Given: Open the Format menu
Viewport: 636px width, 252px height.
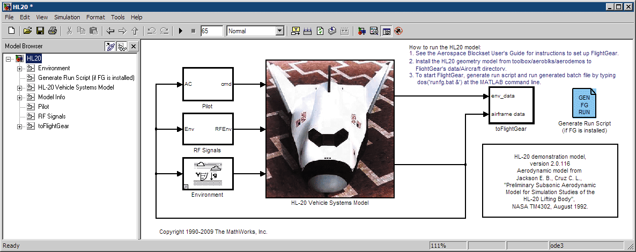Looking at the screenshot, I should [95, 17].
